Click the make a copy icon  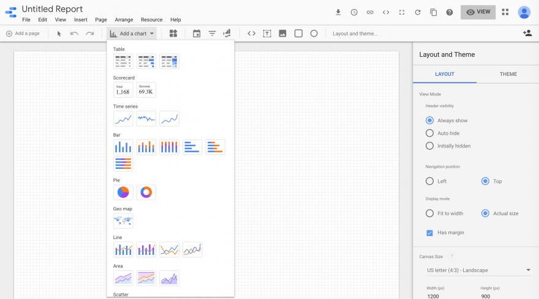(x=434, y=12)
